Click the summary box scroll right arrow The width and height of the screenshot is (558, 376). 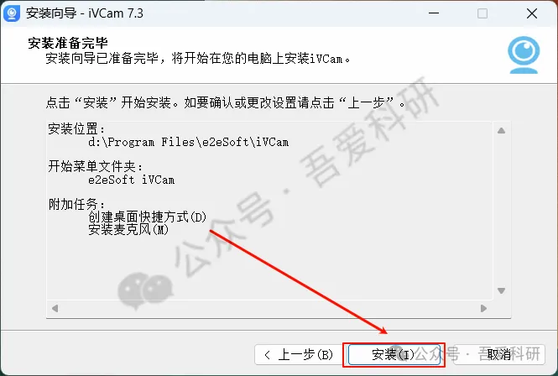[483, 308]
